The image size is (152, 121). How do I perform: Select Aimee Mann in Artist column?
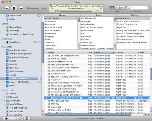87,31
